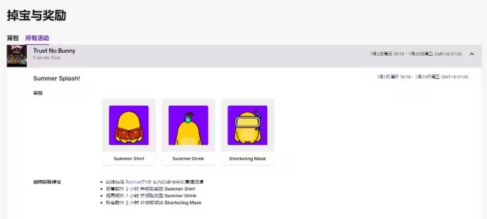This screenshot has width=487, height=219.
Task: Click the Summer Splash! campaign heading
Action: point(56,78)
